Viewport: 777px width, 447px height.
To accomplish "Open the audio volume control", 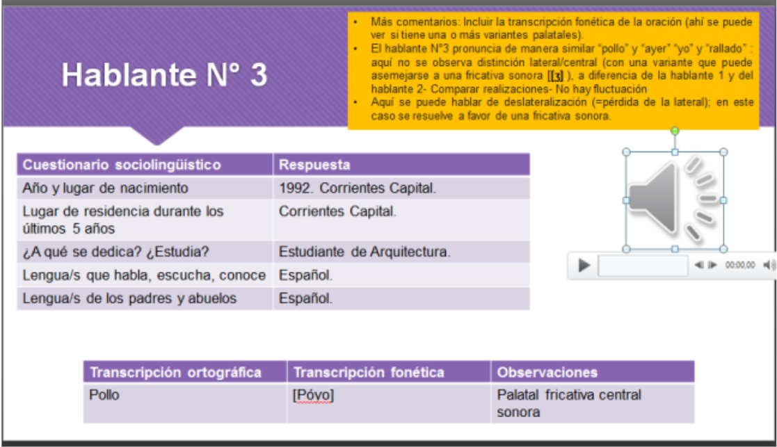I will pyautogui.click(x=768, y=265).
